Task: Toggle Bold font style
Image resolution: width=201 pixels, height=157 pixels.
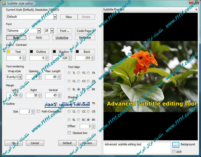Action: (16, 38)
